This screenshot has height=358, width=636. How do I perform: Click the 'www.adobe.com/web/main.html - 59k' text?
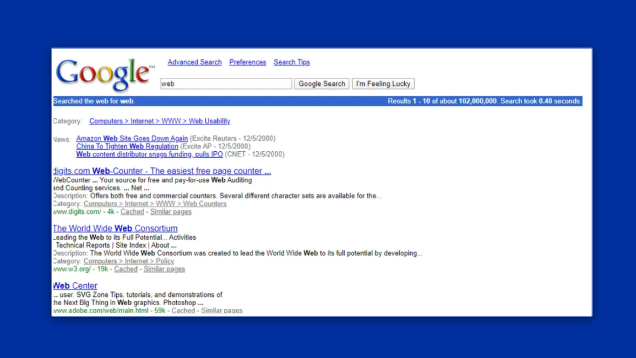pyautogui.click(x=109, y=310)
